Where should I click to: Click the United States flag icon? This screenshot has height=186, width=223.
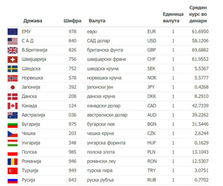(x=13, y=41)
